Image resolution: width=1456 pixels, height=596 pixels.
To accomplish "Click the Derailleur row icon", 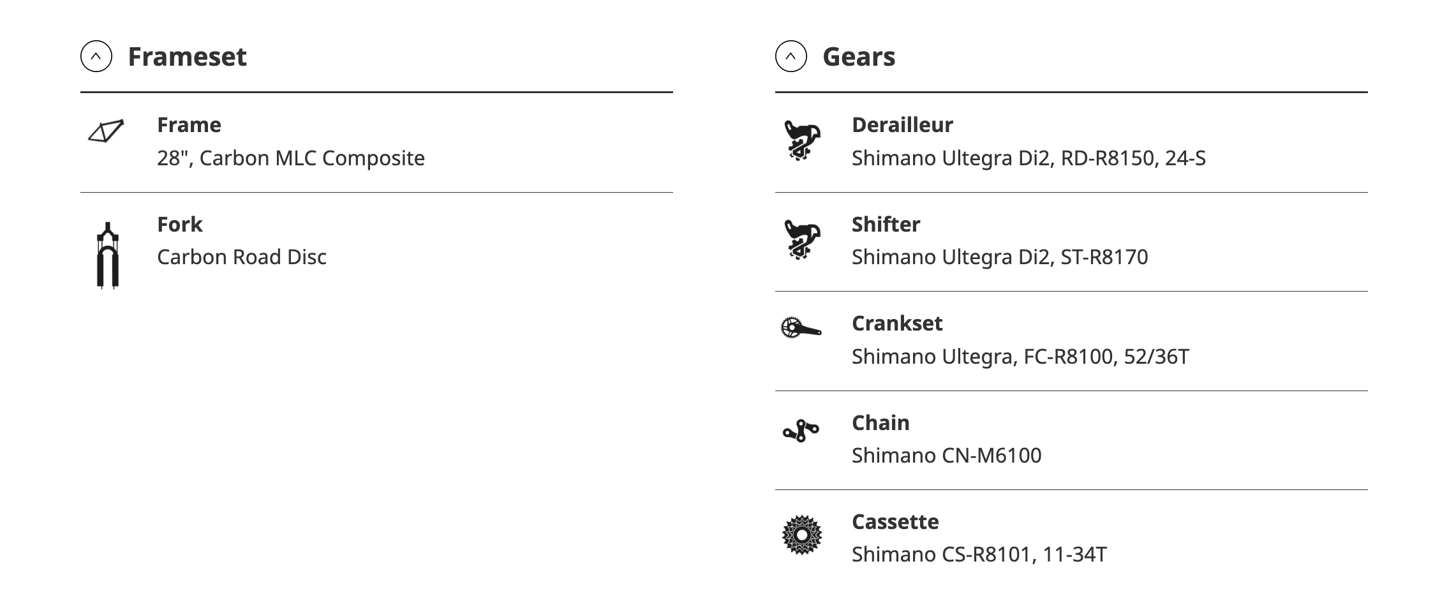I will click(802, 140).
